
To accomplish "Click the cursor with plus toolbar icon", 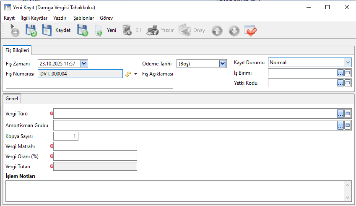I will click(x=15, y=31).
